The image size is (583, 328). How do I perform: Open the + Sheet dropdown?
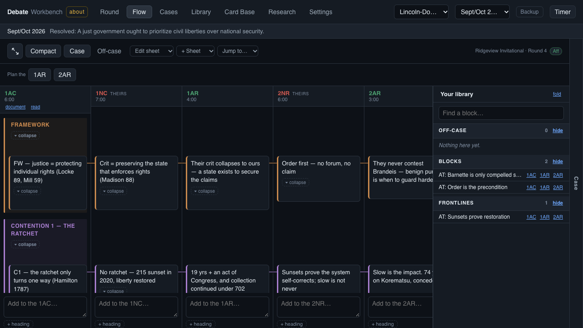195,51
